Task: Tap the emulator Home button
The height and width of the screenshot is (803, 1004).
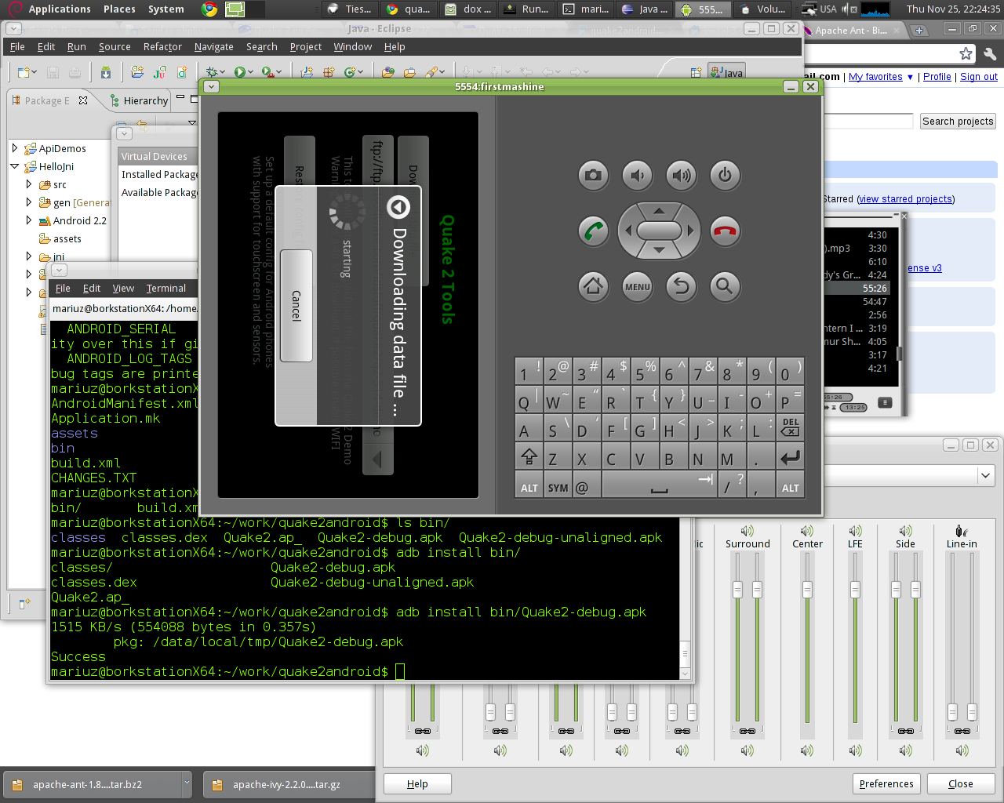Action: click(593, 286)
